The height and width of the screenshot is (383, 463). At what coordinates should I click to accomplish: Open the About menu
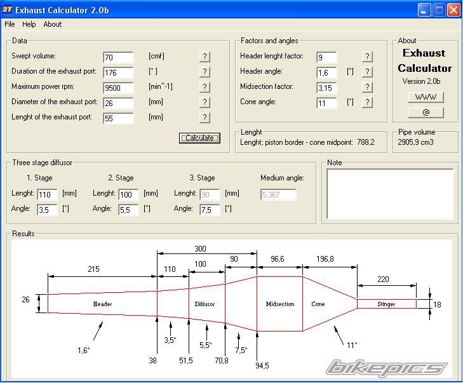[53, 24]
